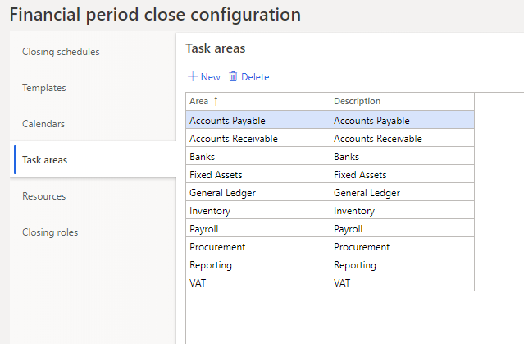Go to the Resources tab
The width and height of the screenshot is (524, 344).
[x=44, y=196]
